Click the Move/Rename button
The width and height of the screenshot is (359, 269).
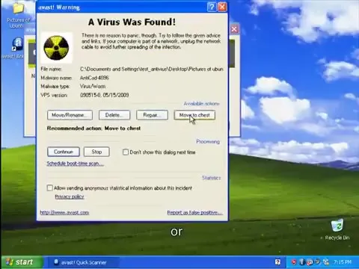tap(70, 115)
